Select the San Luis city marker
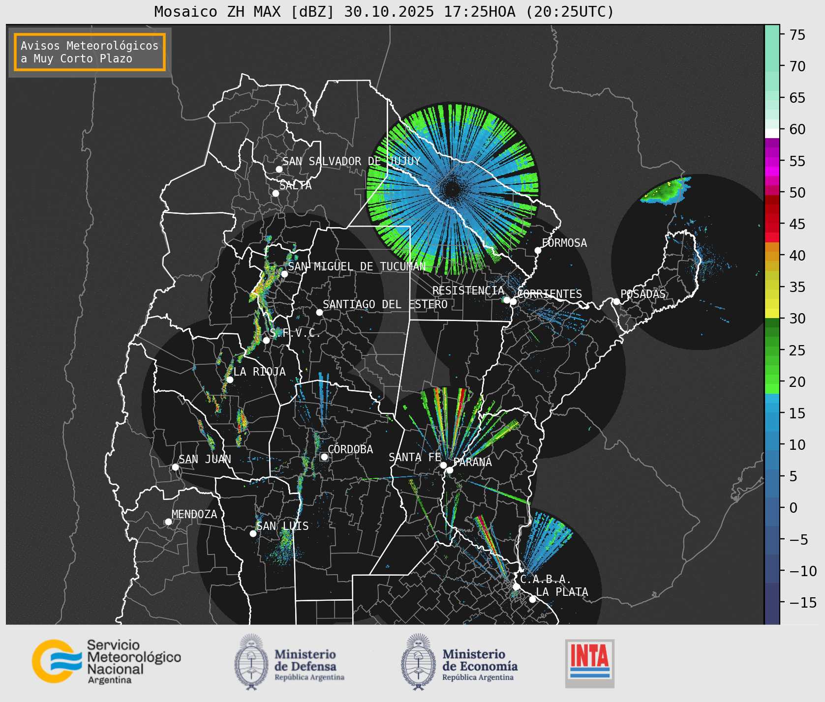The height and width of the screenshot is (702, 825). click(x=253, y=533)
